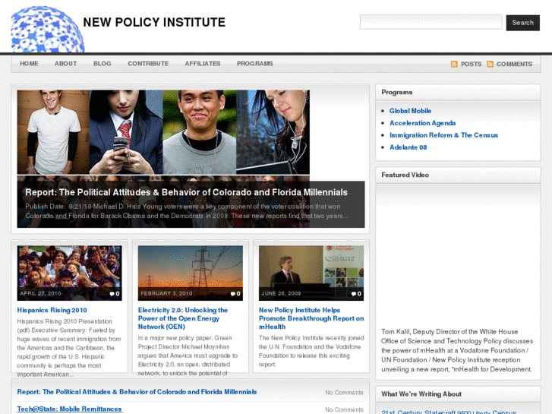Screen dimensions: 552x414
Task: Click the Hispanics Rising excerpt paragraph
Action: [69, 348]
